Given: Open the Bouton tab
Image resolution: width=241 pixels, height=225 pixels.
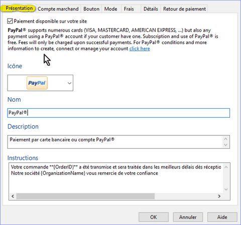Looking at the screenshot, I should click(91, 9).
